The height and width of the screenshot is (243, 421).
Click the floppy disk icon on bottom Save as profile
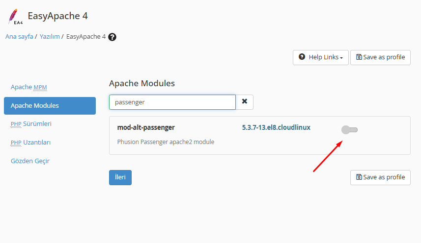coord(359,177)
